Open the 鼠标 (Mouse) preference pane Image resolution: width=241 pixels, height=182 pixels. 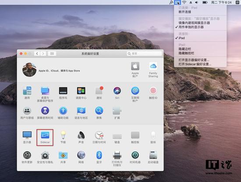click(x=153, y=137)
